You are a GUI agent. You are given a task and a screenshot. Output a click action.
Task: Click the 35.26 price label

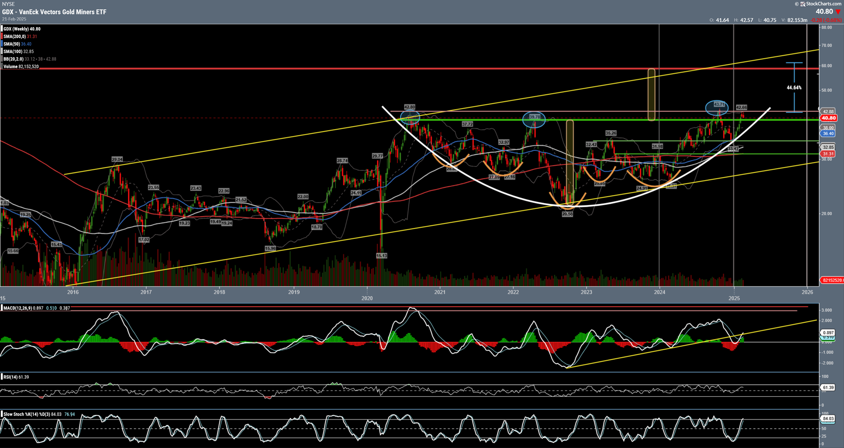tap(611, 133)
